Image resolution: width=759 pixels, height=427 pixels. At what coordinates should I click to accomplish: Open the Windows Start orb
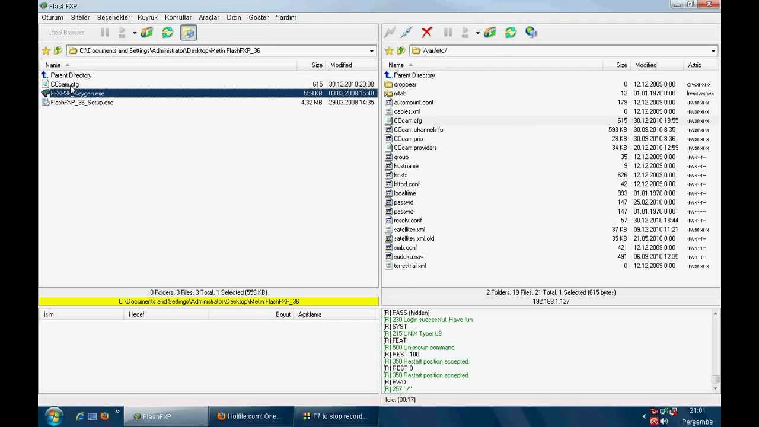(53, 416)
